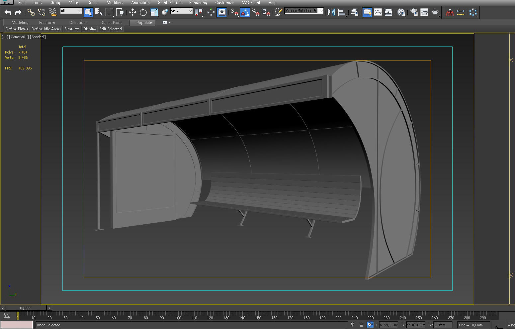
Task: Select the Move tool
Action: 132,12
